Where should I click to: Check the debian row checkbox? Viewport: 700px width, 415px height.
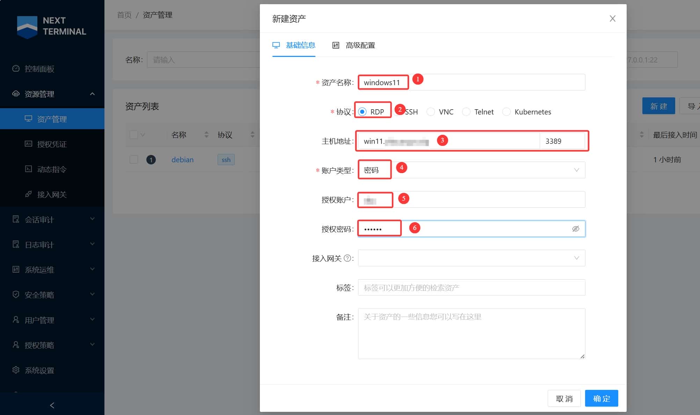pos(134,160)
